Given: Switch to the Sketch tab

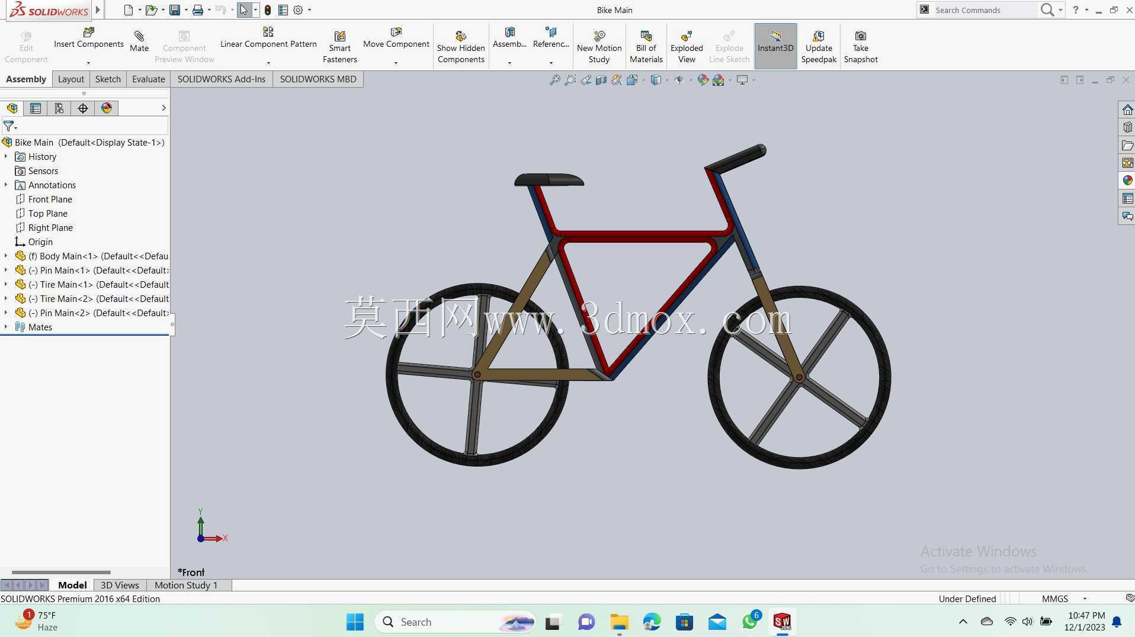Looking at the screenshot, I should tap(108, 79).
